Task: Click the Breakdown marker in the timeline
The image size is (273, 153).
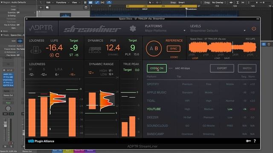Action: coord(192,9)
